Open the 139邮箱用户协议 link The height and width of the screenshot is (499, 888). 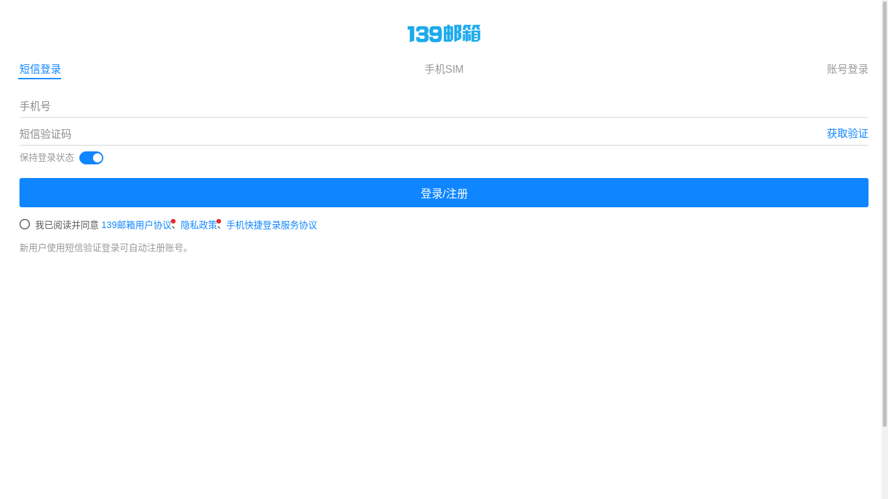click(137, 225)
